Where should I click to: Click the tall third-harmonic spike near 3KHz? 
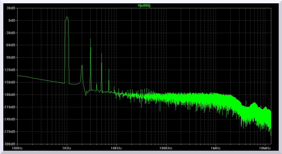(x=90, y=39)
